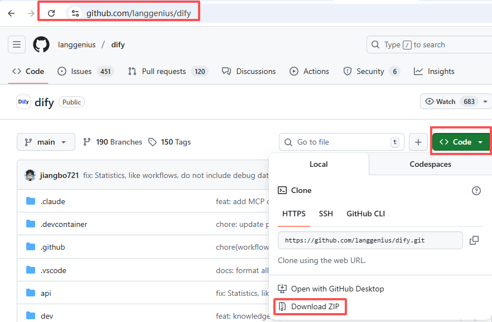The image size is (492, 322).
Task: Open the Pull requests tab
Action: point(168,71)
